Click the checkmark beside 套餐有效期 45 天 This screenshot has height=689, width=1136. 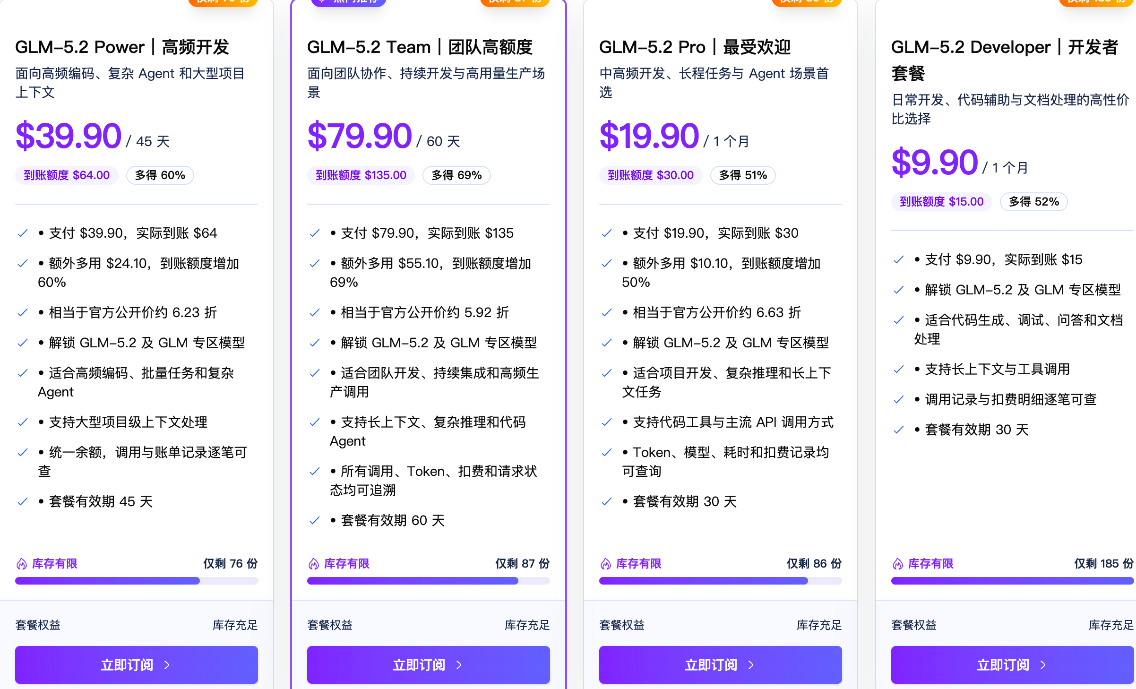[22, 501]
